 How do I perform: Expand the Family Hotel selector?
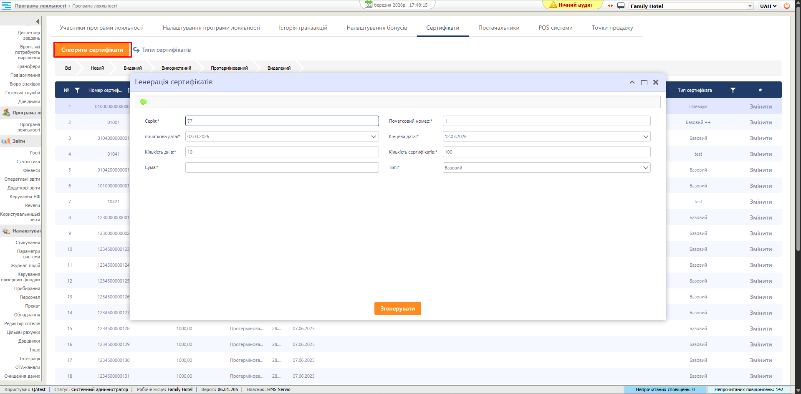point(750,6)
